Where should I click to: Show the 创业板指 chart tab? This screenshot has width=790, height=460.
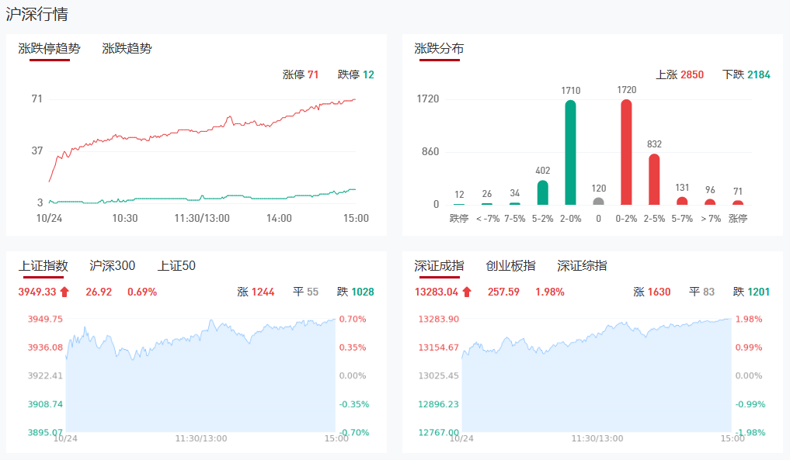(510, 266)
